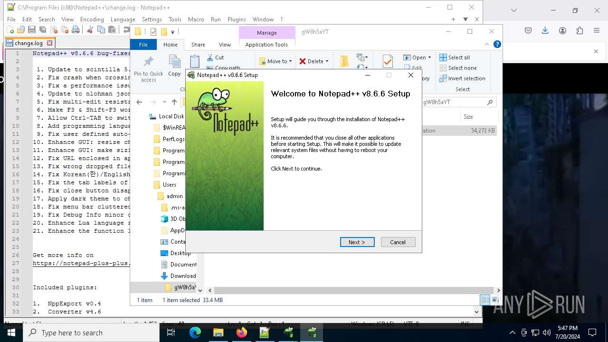Go back using Explorer's back arrow

click(139, 102)
